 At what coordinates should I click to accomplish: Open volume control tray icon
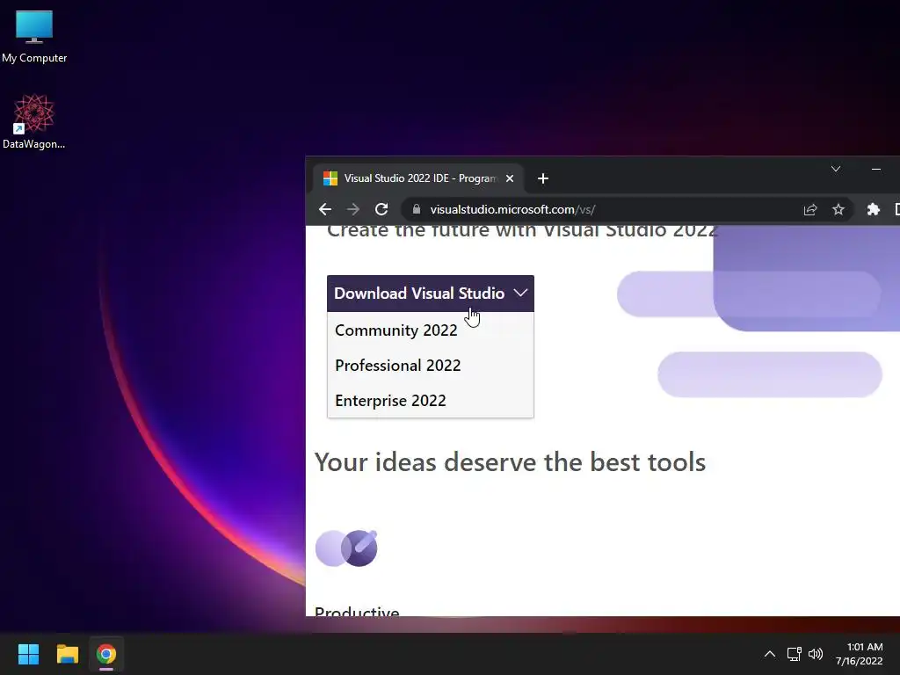point(815,654)
